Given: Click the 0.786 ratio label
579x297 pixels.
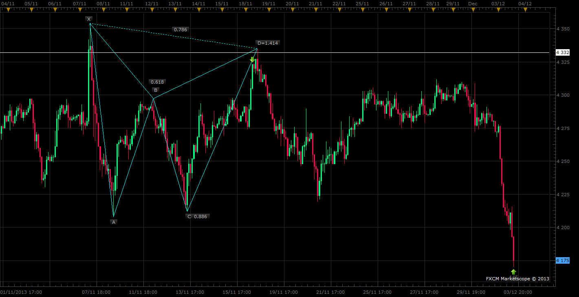Looking at the screenshot, I should click(x=180, y=30).
